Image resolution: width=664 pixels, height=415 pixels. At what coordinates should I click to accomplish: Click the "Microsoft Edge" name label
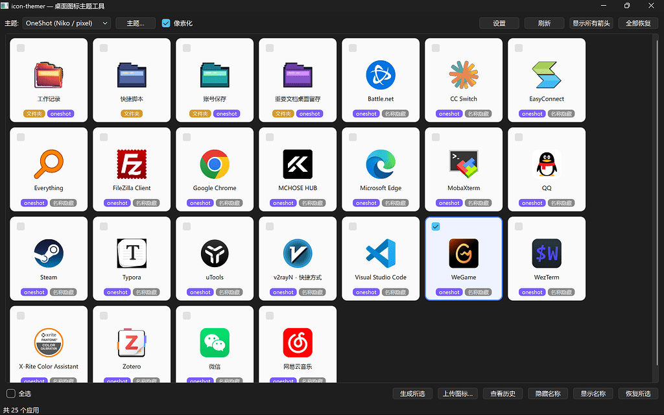[x=381, y=188]
